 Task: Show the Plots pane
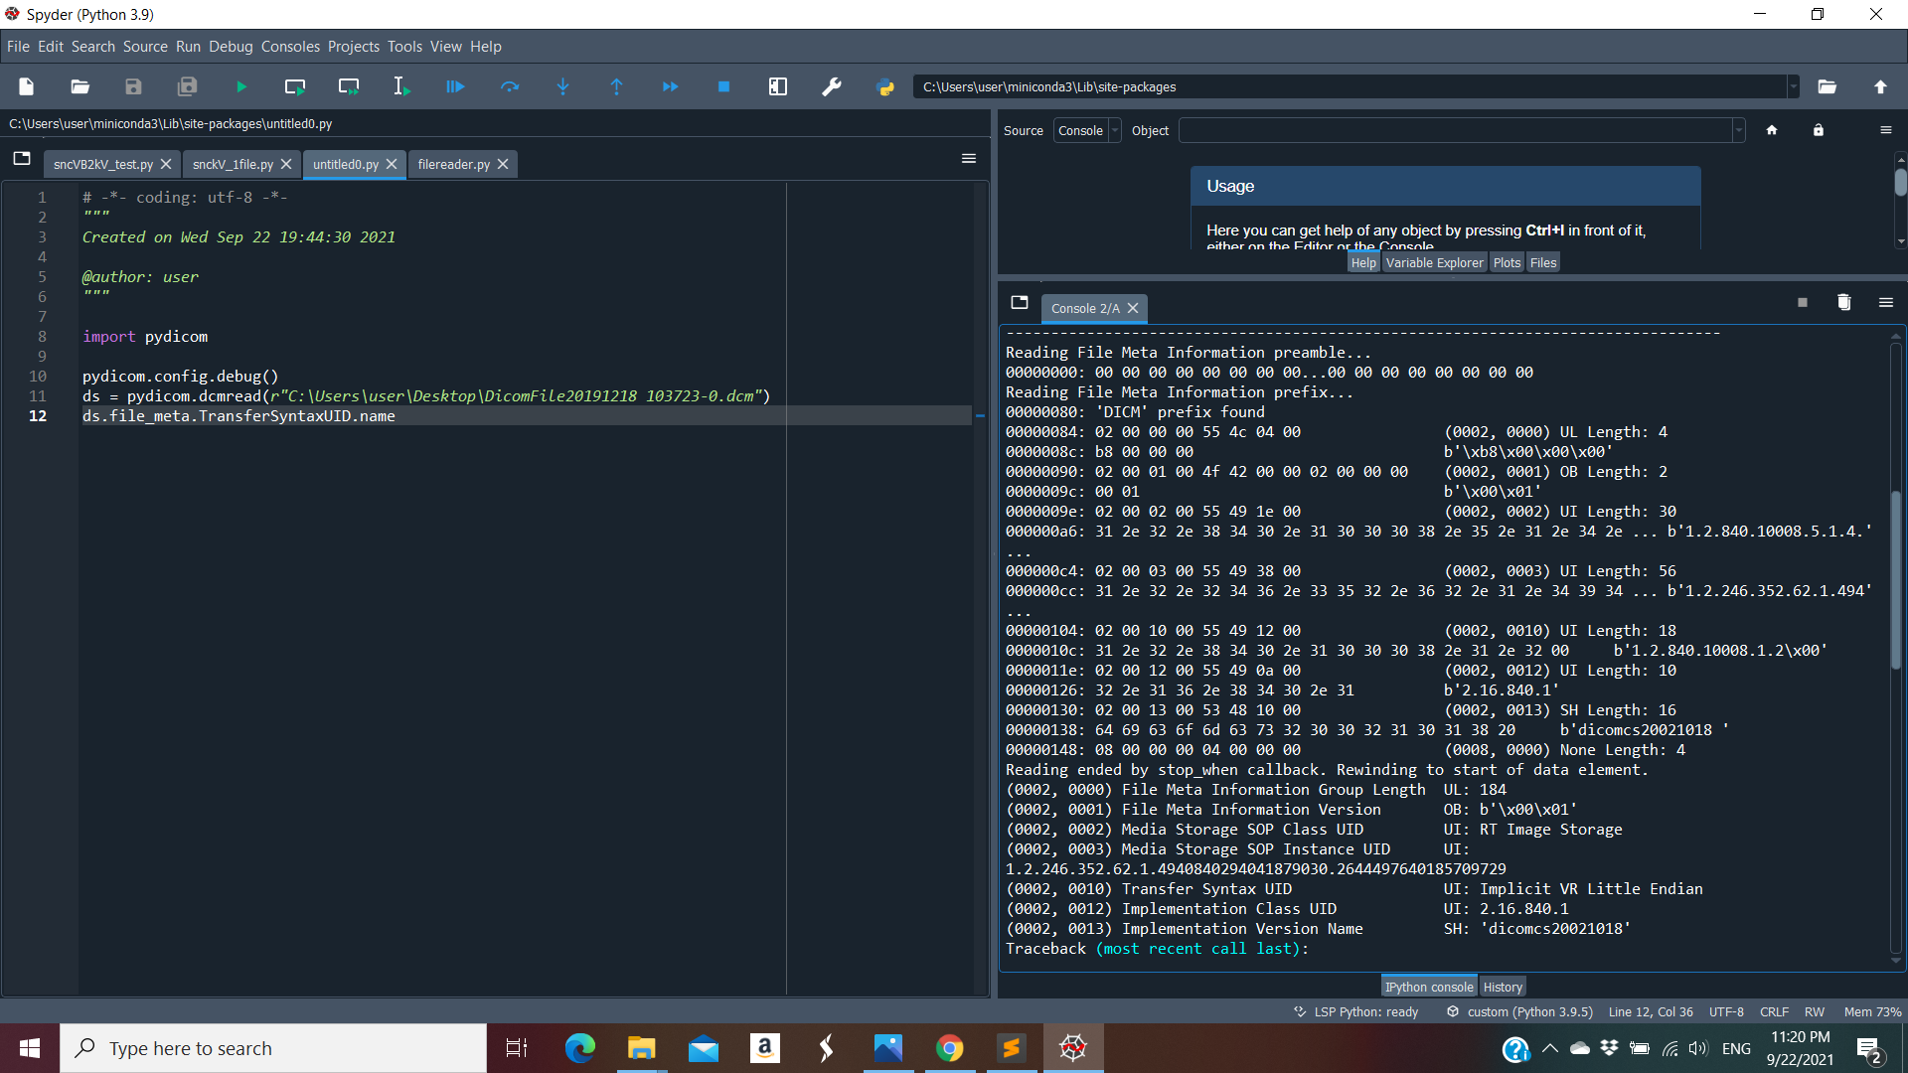coord(1507,263)
